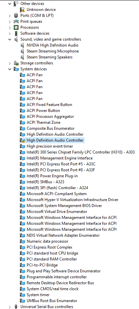Click Steam Streaming Microphone speaker icon
Viewport: 139px width, 309px height.
(x=22, y=51)
